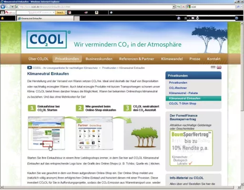The image size is (244, 190).
Task: Click the CO2OL logo
Action: [x=47, y=39]
